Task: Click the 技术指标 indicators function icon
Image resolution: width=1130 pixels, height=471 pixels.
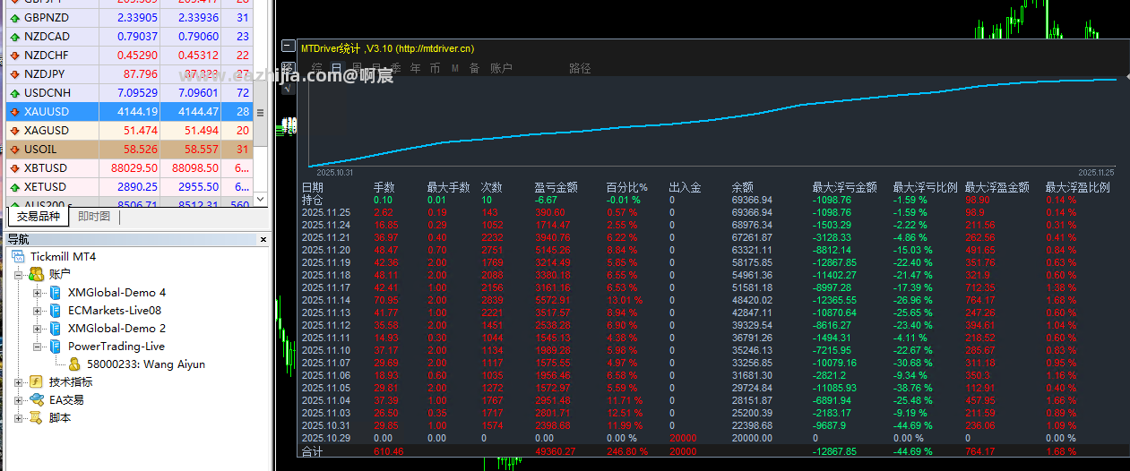Action: point(37,382)
